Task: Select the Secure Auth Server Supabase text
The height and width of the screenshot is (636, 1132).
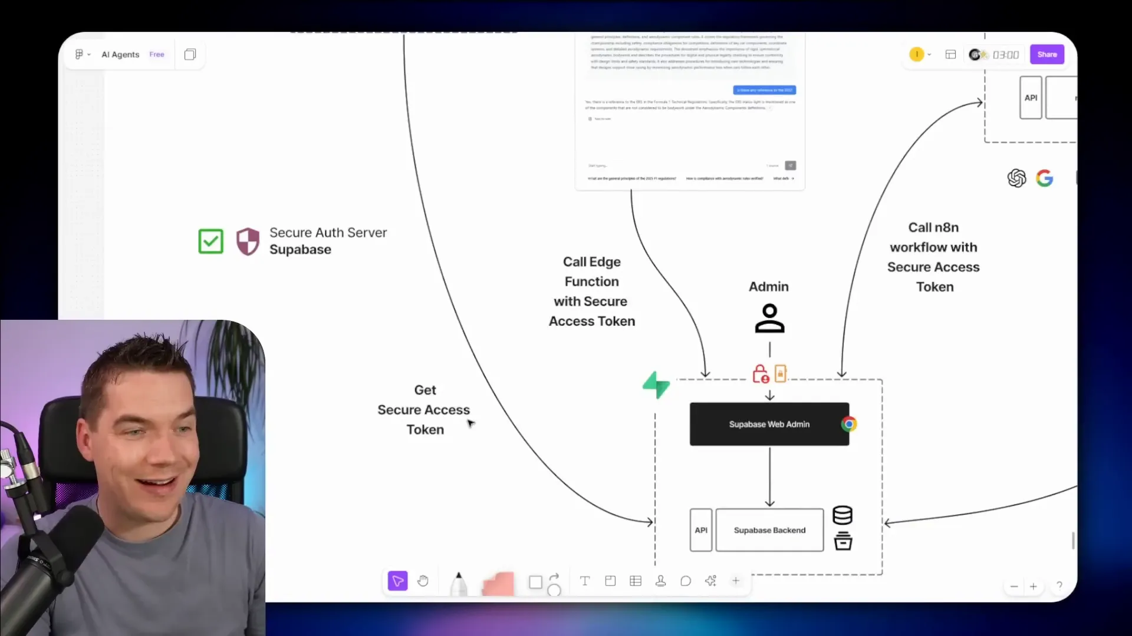Action: 328,241
